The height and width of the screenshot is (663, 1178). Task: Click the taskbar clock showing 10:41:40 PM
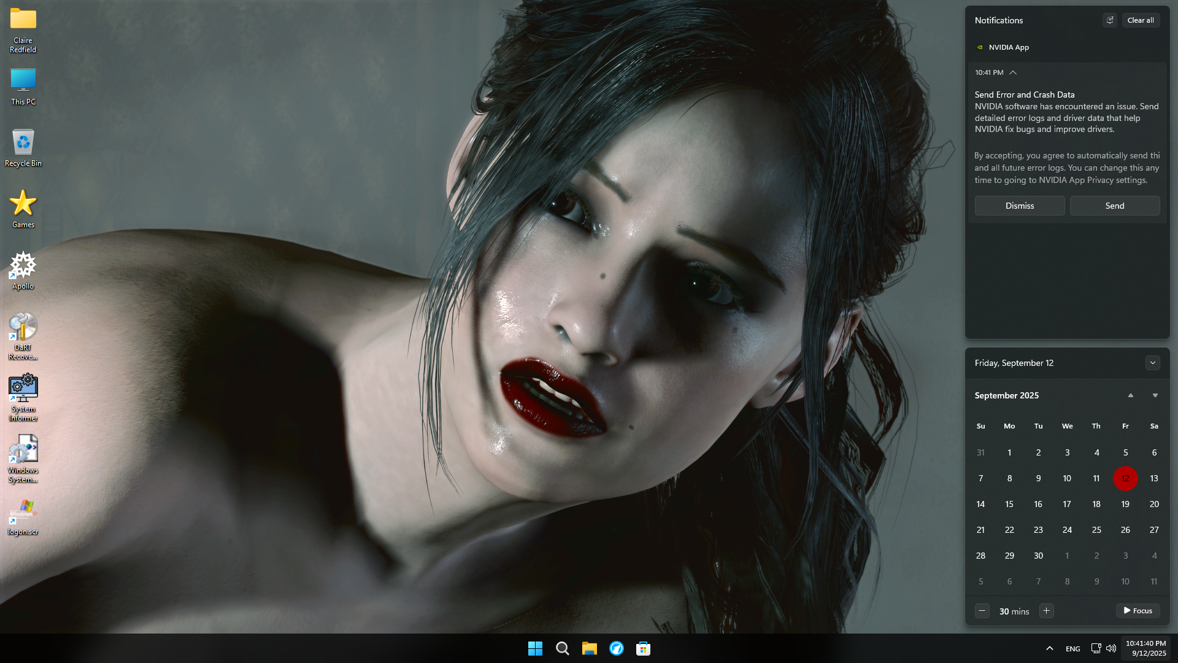coord(1145,648)
